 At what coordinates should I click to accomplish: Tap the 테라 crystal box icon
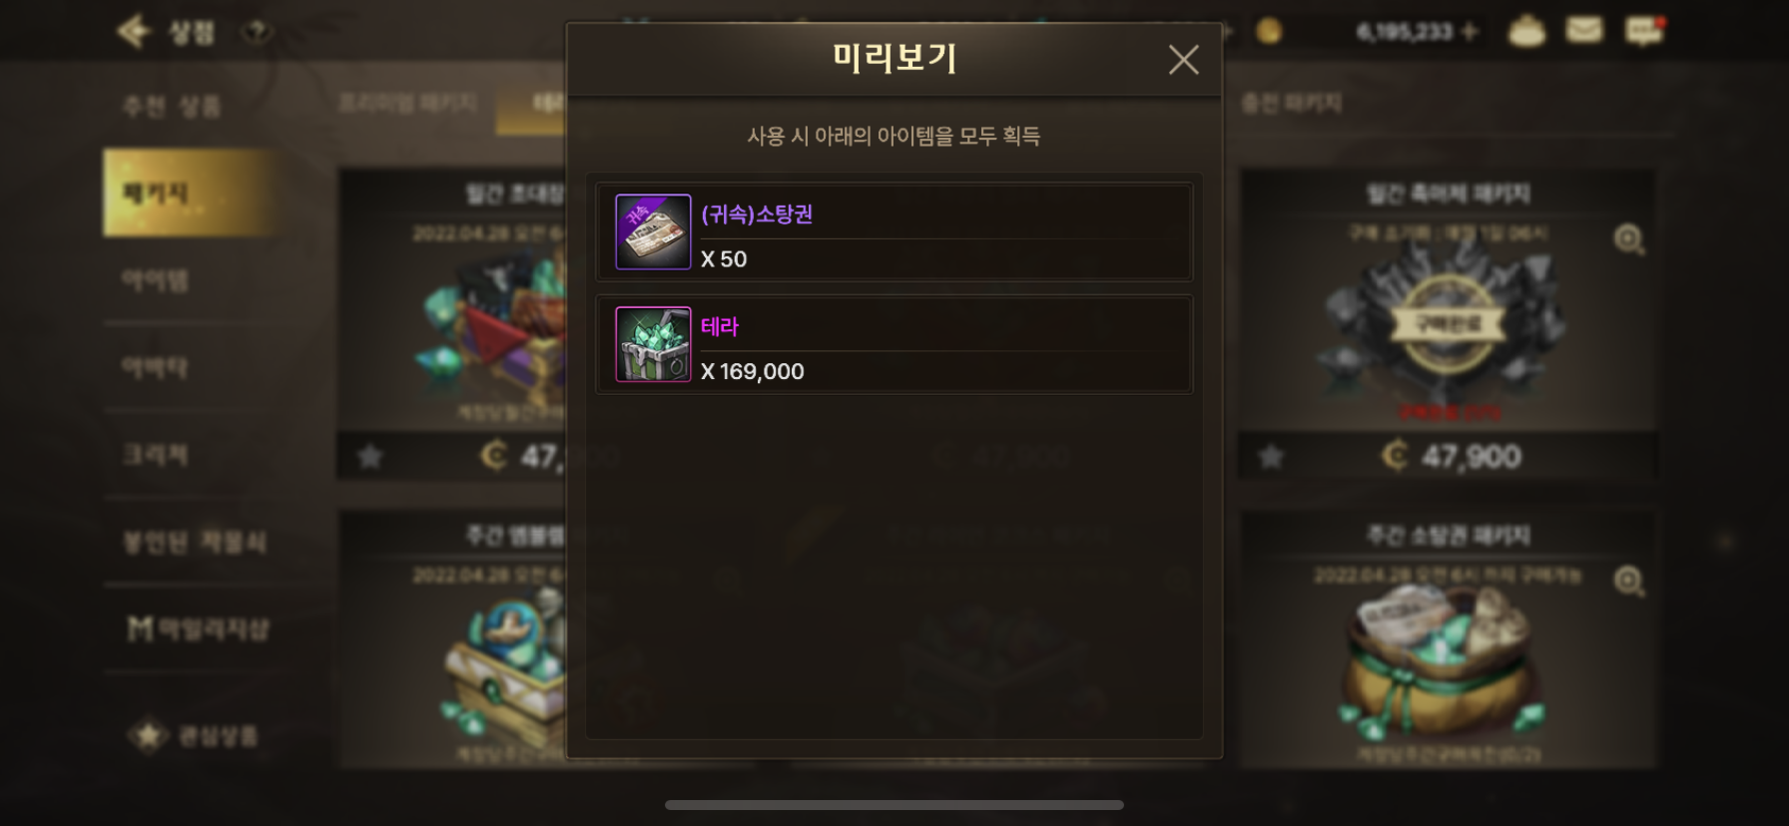[x=653, y=344]
